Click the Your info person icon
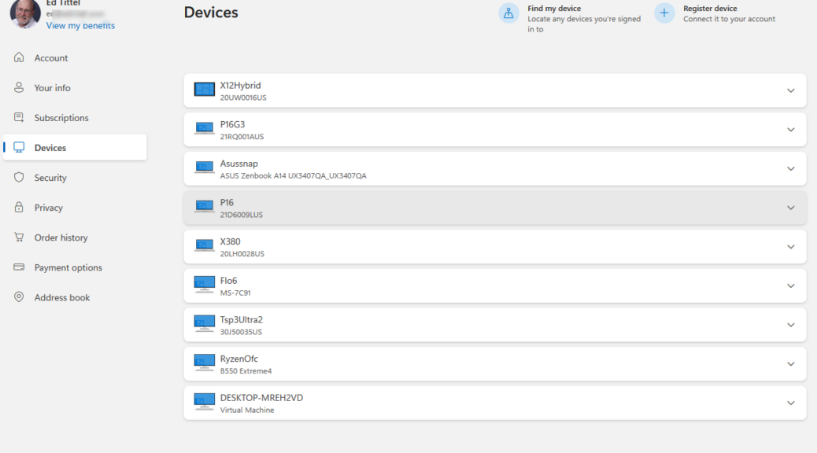 tap(19, 87)
